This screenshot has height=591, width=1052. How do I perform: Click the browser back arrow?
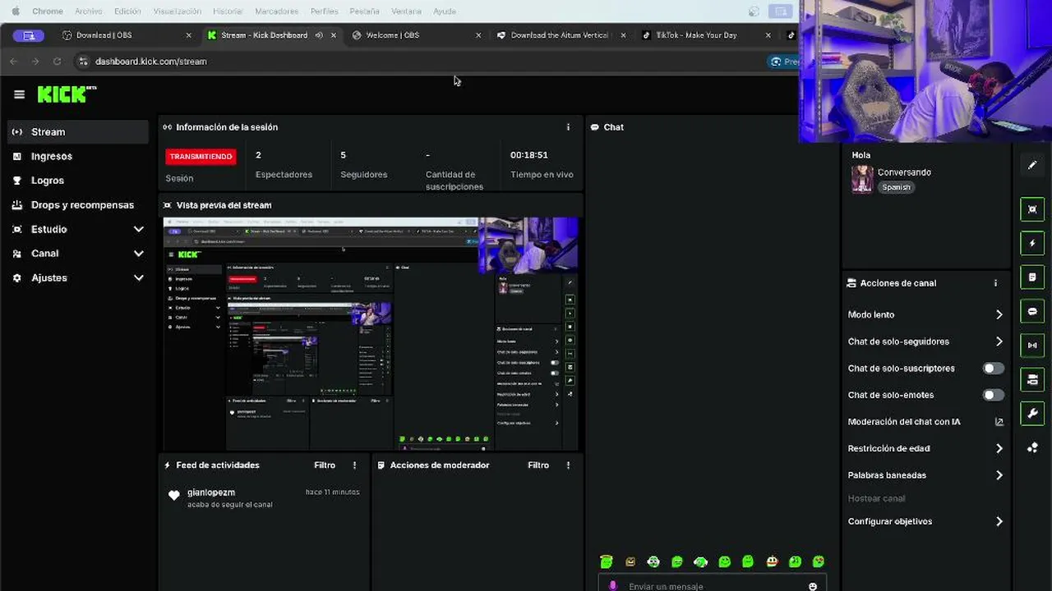click(x=13, y=62)
